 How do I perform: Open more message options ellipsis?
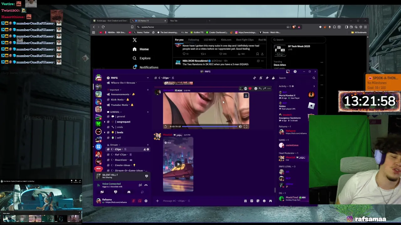click(269, 88)
